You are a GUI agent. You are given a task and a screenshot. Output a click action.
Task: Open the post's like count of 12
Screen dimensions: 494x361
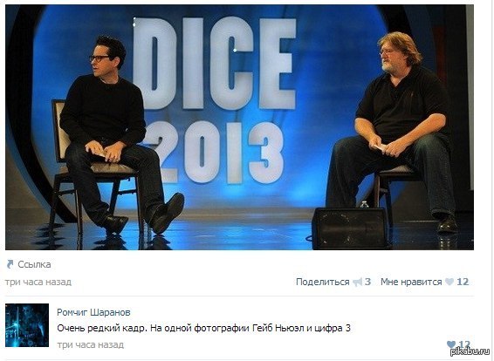coord(463,282)
